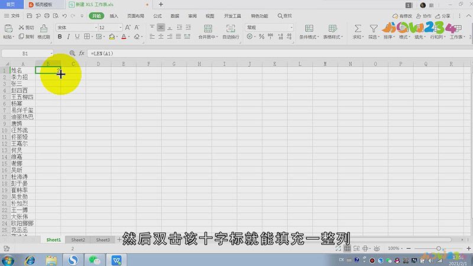Click Merge and Center icon
Screen dimensions: 473x266
click(208, 28)
